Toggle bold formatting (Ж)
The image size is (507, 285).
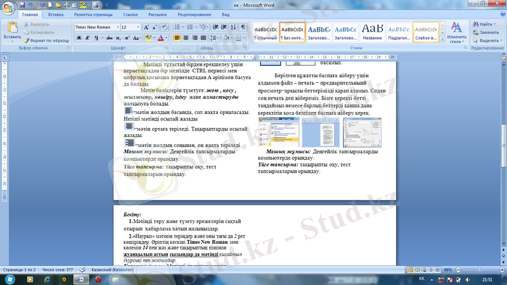[79, 38]
